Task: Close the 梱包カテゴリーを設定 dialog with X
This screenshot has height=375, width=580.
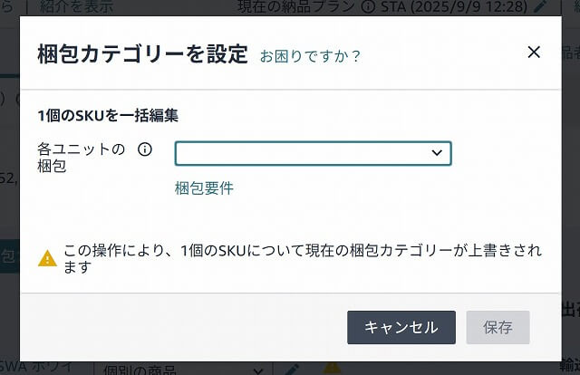Action: coord(534,53)
